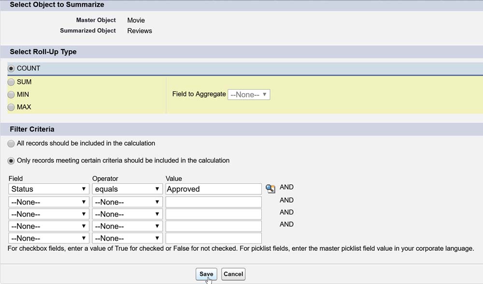
Task: Open the Field to Aggregate dropdown
Action: [249, 95]
